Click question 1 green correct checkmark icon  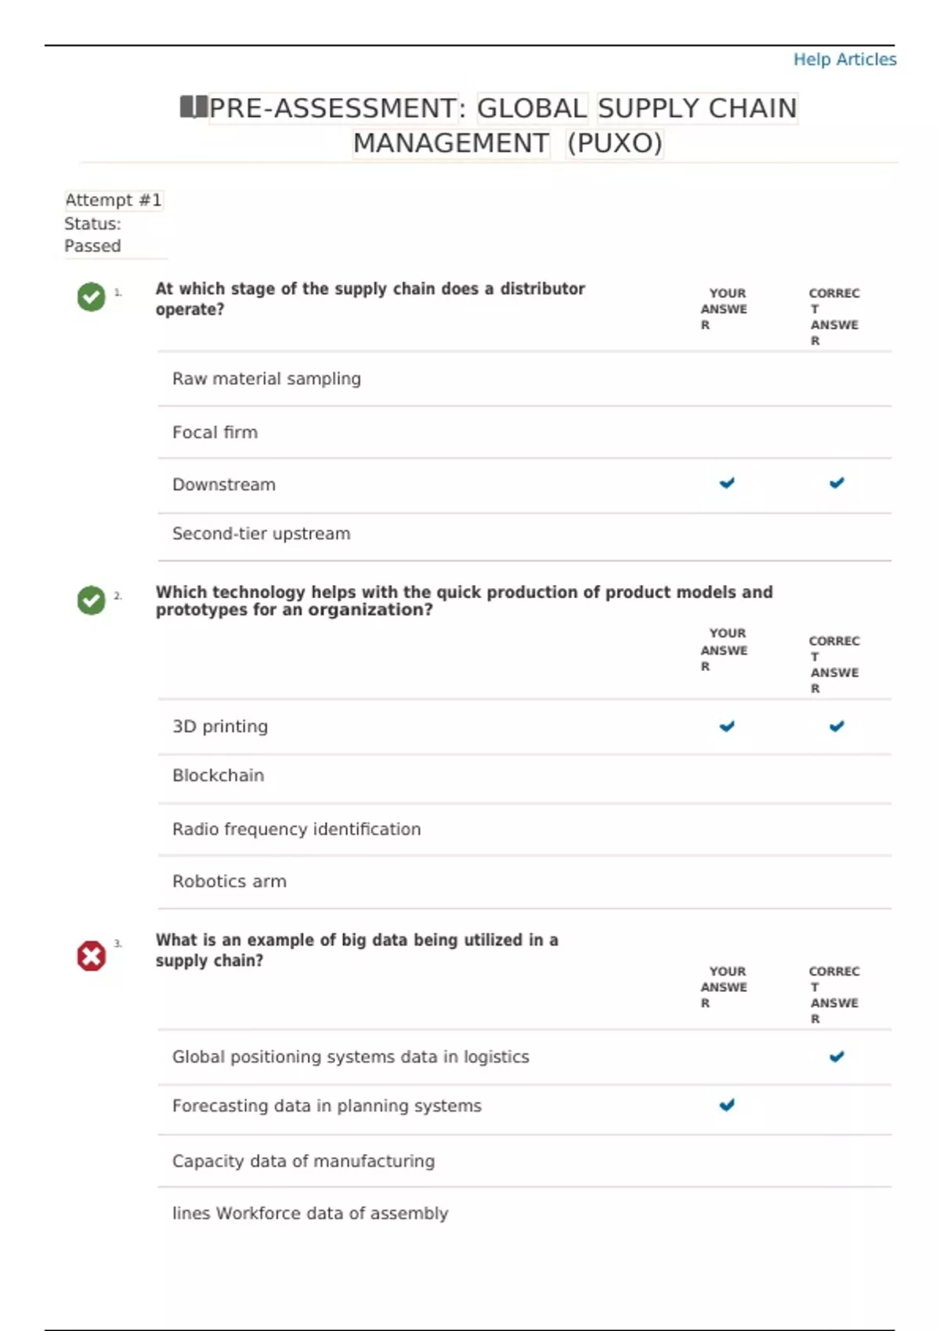pos(91,297)
